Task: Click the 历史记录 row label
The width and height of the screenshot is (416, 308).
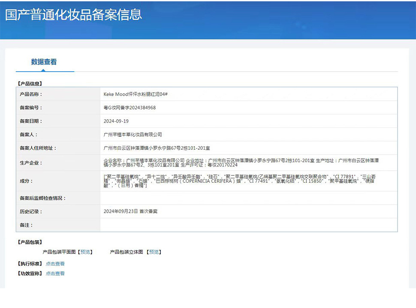Action: (31, 212)
